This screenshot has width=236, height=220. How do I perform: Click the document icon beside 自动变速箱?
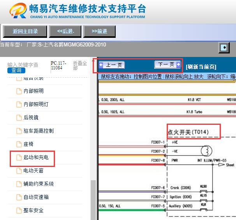pyautogui.click(x=19, y=197)
